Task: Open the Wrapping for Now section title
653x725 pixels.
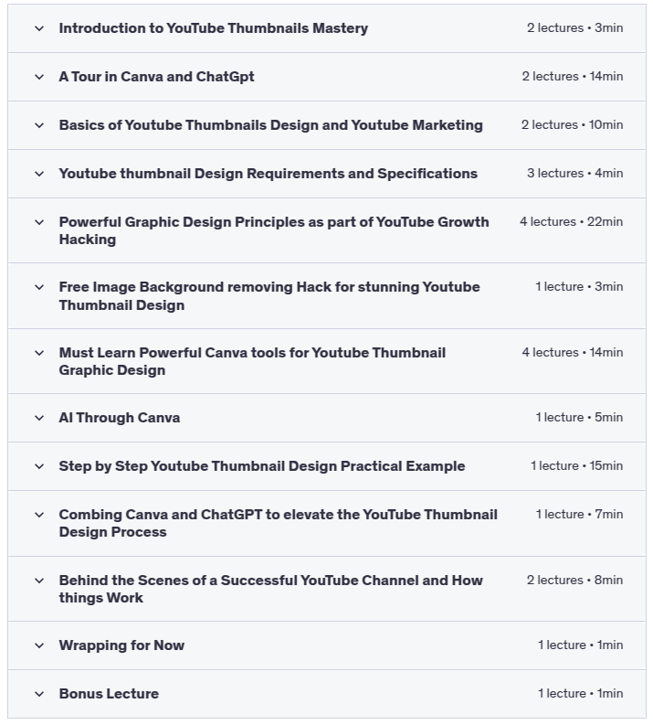Action: (x=121, y=645)
